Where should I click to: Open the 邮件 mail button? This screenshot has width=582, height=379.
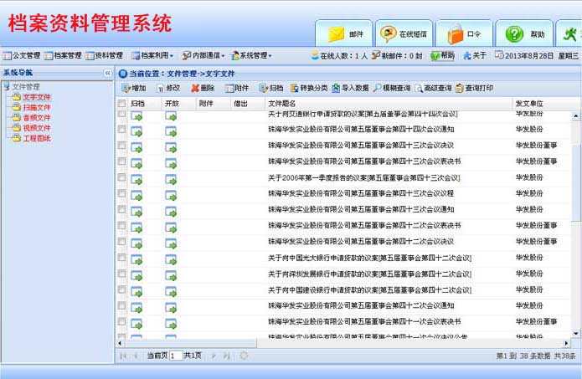[344, 33]
